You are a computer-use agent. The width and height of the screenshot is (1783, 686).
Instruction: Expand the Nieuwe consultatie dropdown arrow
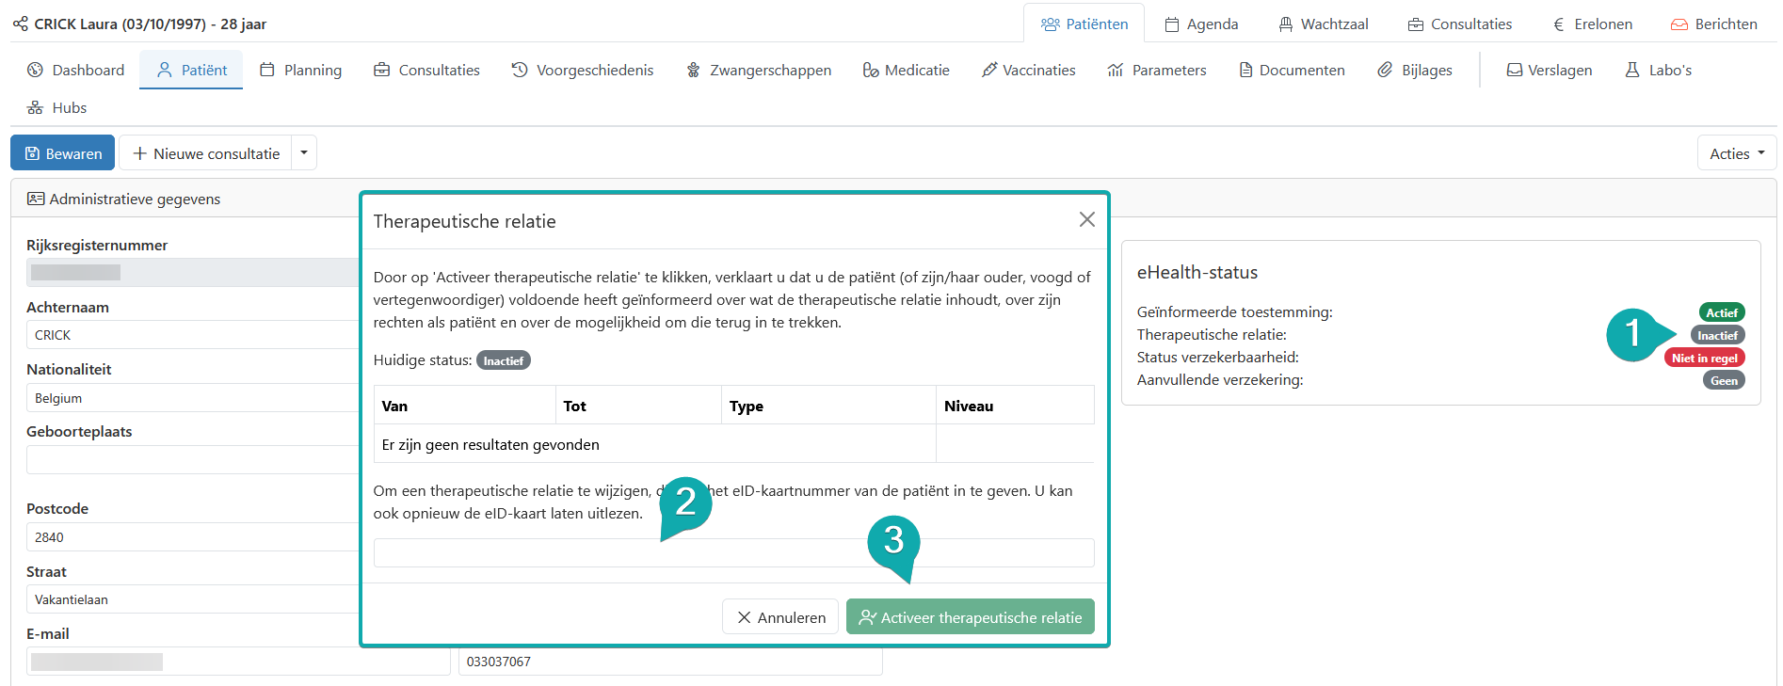[304, 153]
